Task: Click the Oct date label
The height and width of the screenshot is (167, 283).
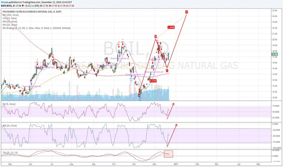Action: point(114,164)
